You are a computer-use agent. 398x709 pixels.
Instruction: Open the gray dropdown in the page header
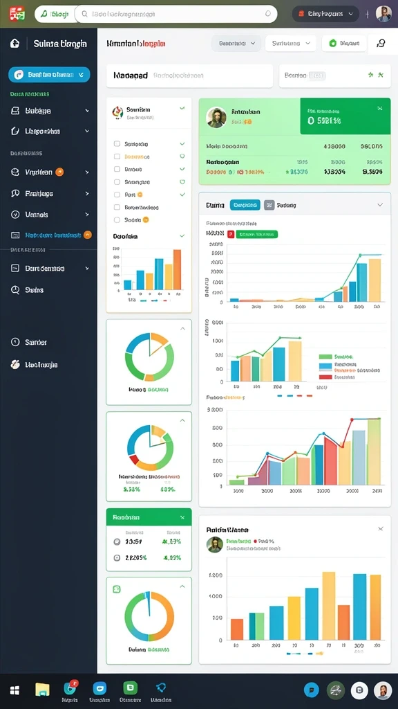tap(236, 44)
